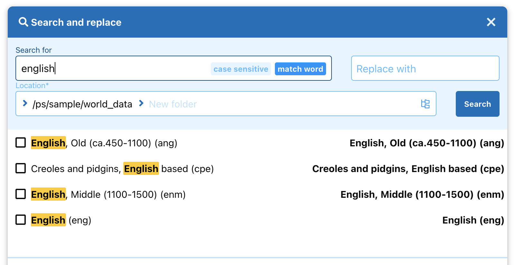Toggle the match word option
Image resolution: width=515 pixels, height=265 pixels.
(300, 69)
